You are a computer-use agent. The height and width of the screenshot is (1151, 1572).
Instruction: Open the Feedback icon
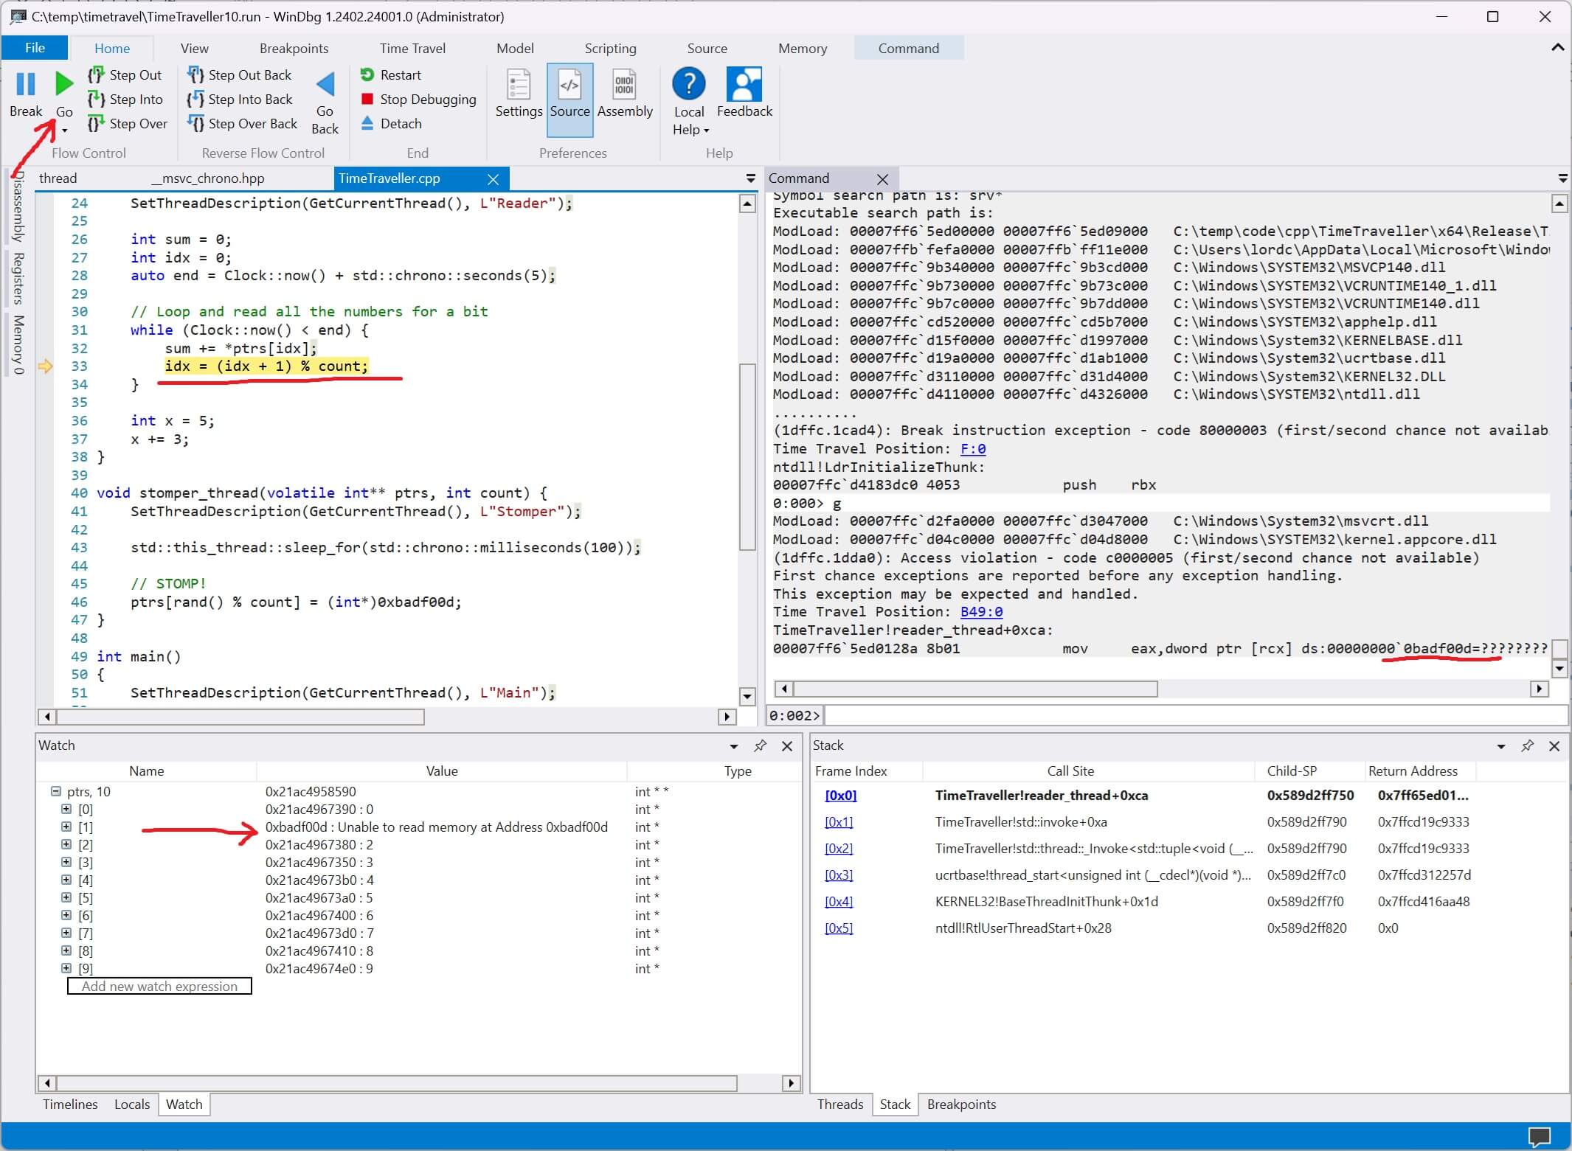(744, 86)
